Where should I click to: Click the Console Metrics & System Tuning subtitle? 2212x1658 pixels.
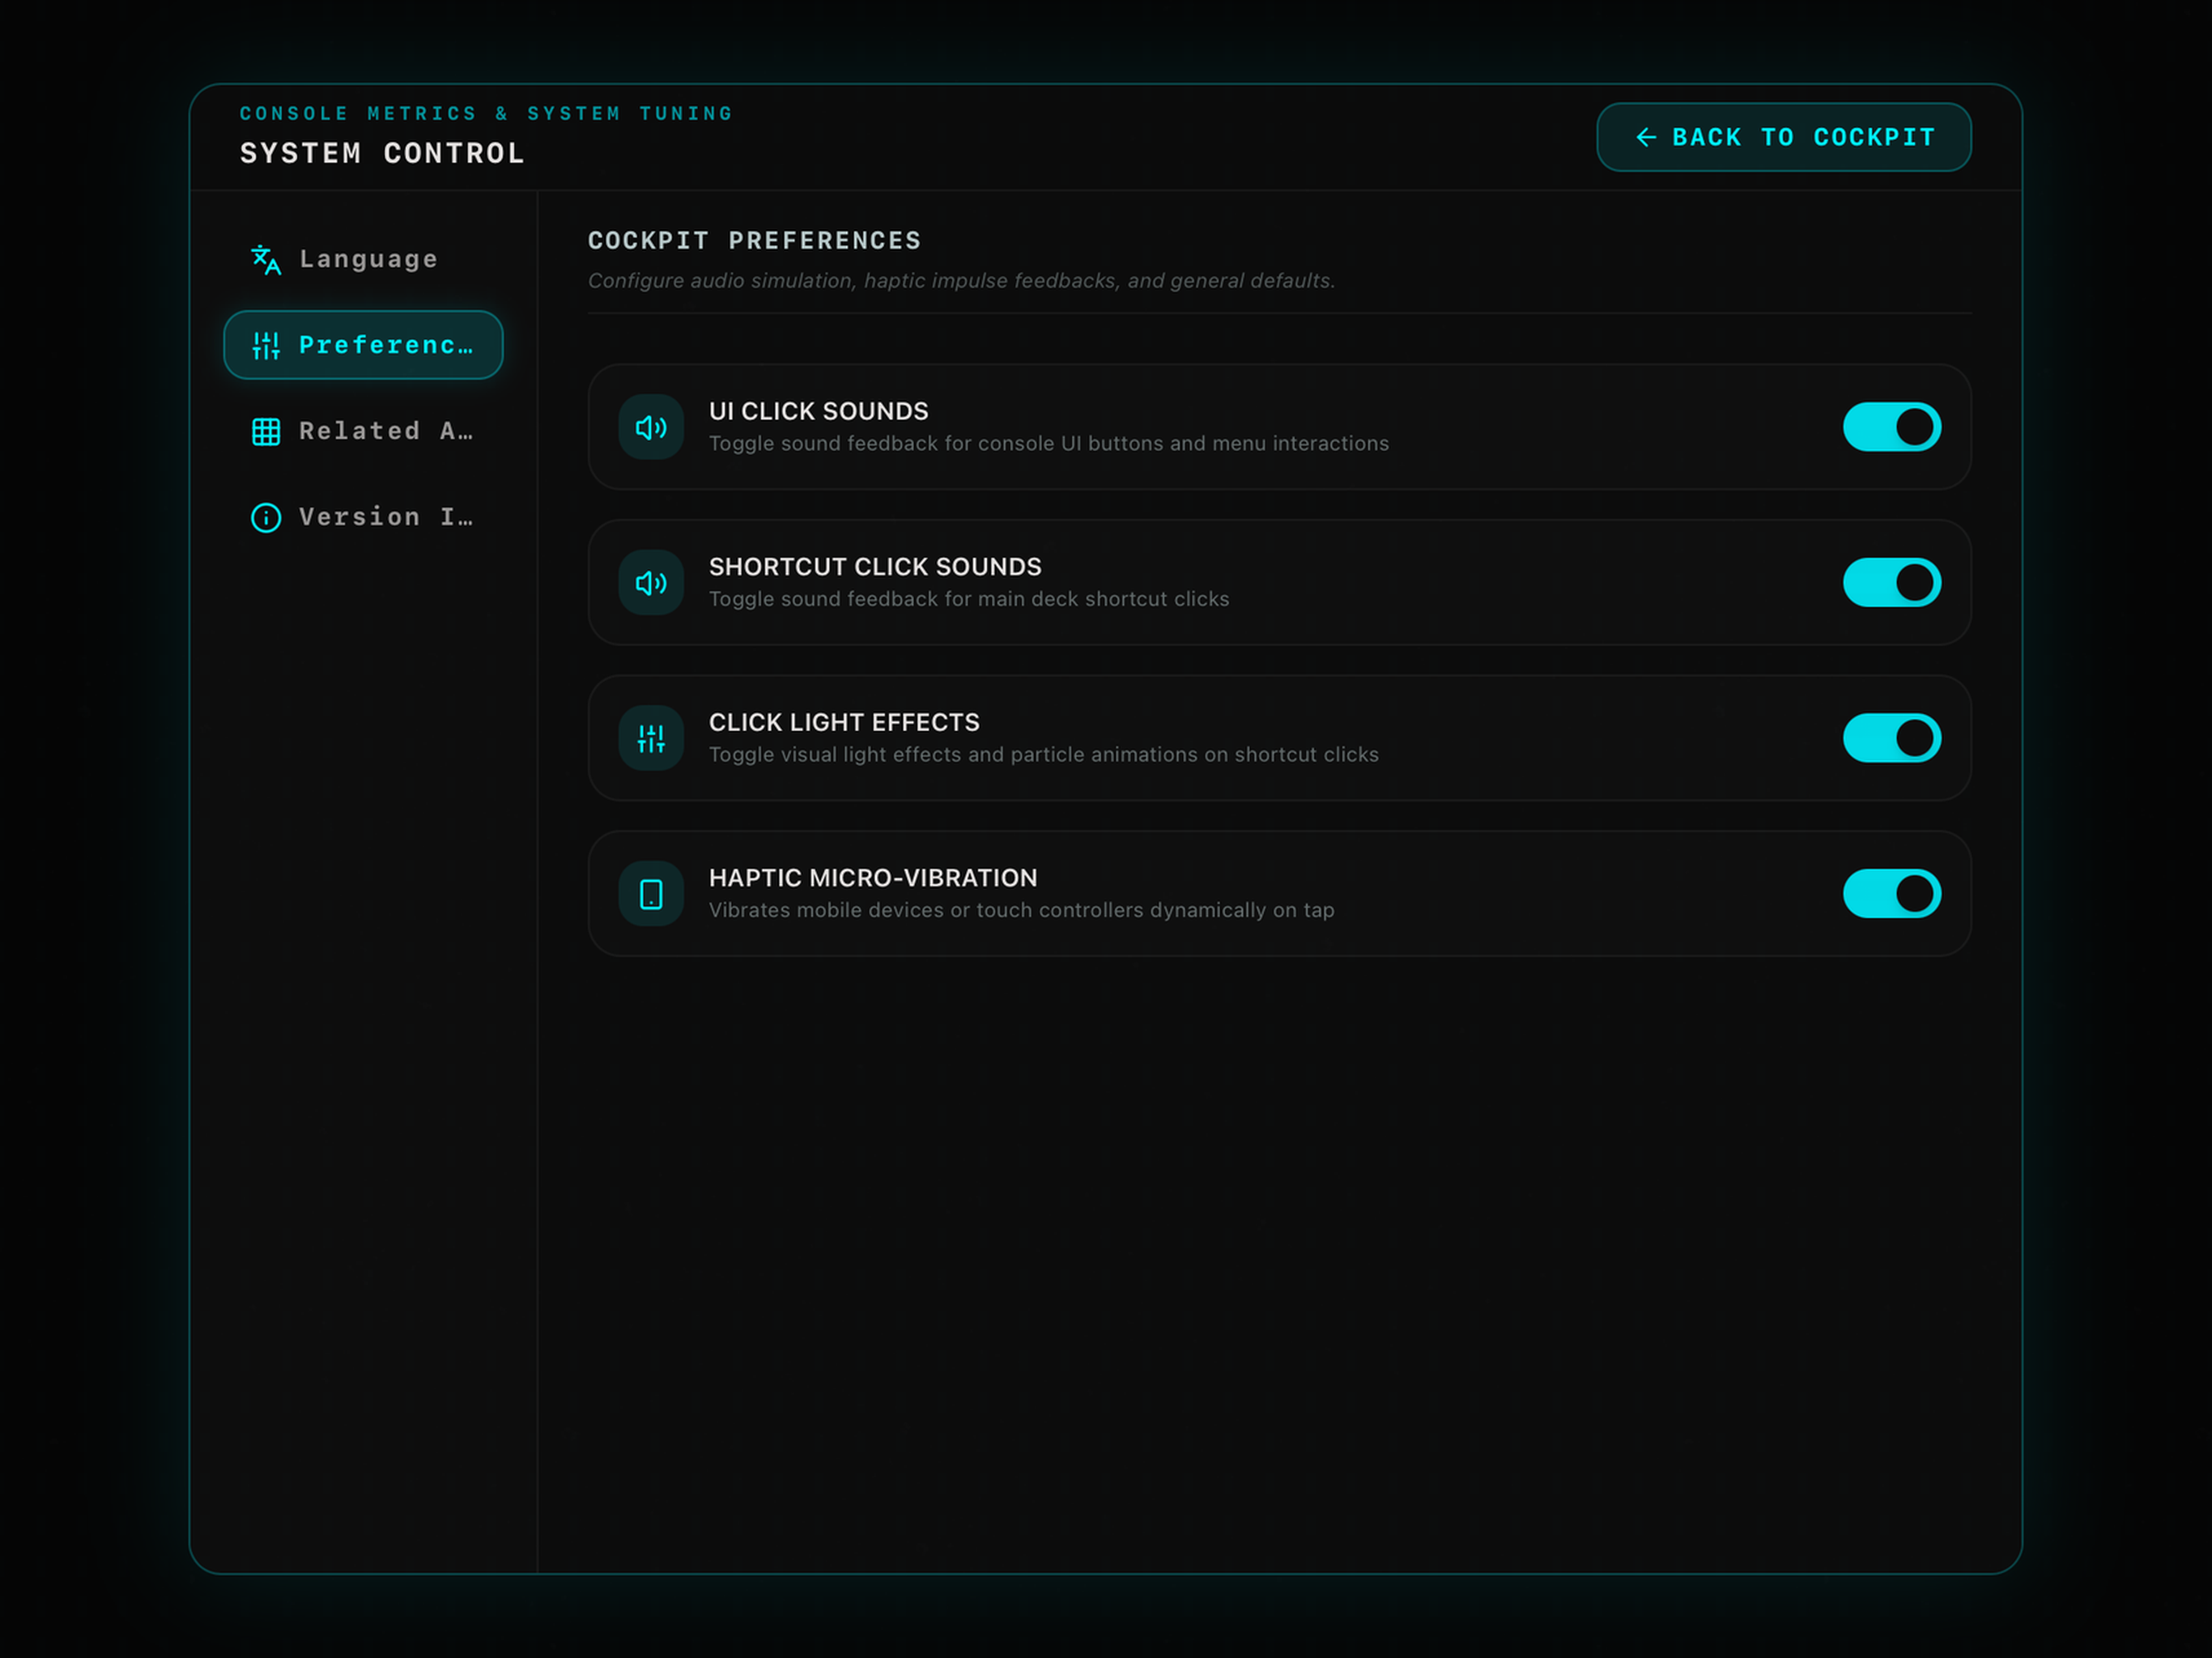click(486, 114)
